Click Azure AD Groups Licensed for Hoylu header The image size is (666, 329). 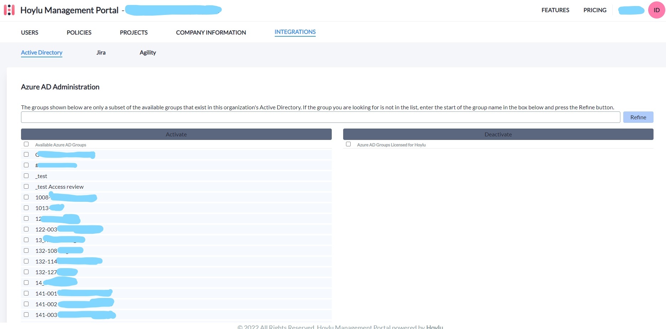click(391, 145)
